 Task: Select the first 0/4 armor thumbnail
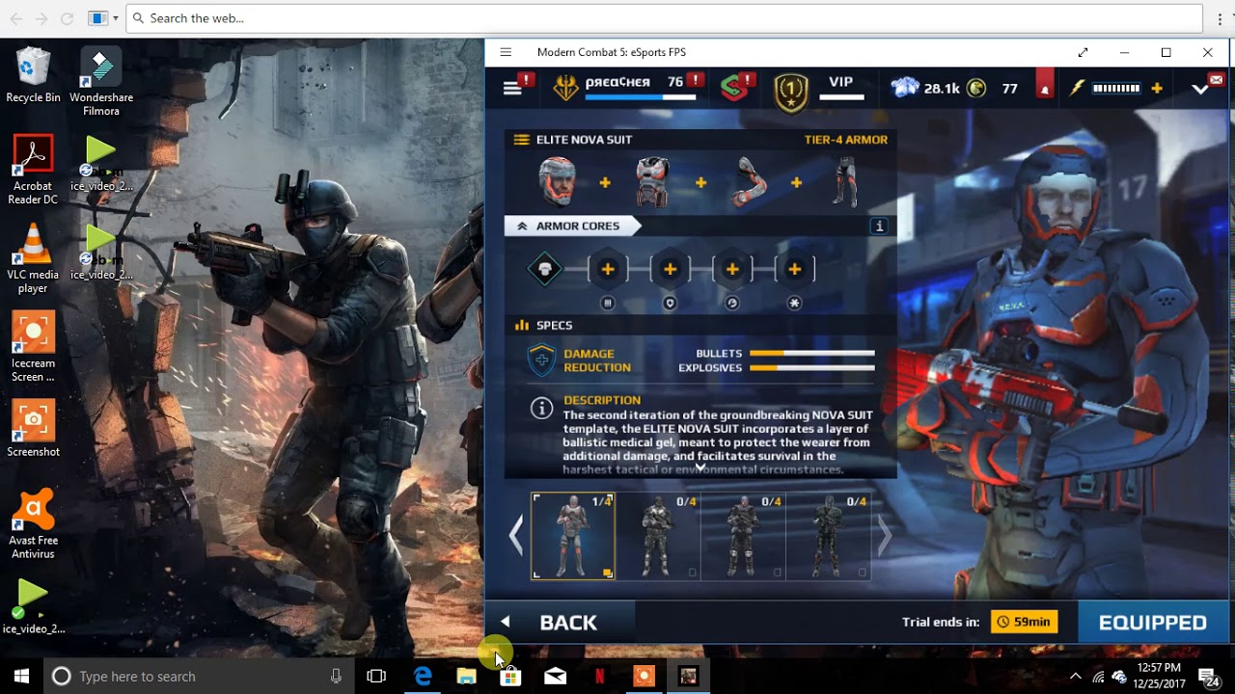pyautogui.click(x=658, y=536)
